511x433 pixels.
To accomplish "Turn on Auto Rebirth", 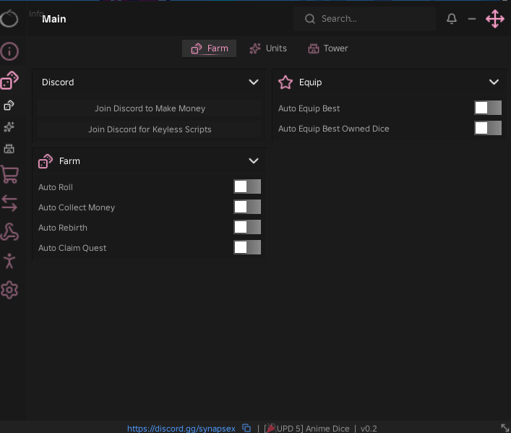I will (247, 227).
